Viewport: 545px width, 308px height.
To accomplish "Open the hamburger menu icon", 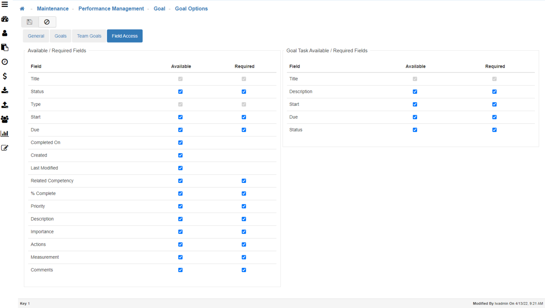I will pyautogui.click(x=5, y=5).
